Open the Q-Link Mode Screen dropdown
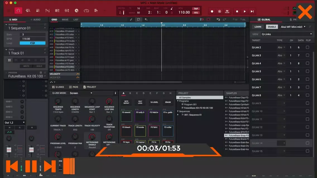Screen dimensions: 317x178 coord(81,93)
